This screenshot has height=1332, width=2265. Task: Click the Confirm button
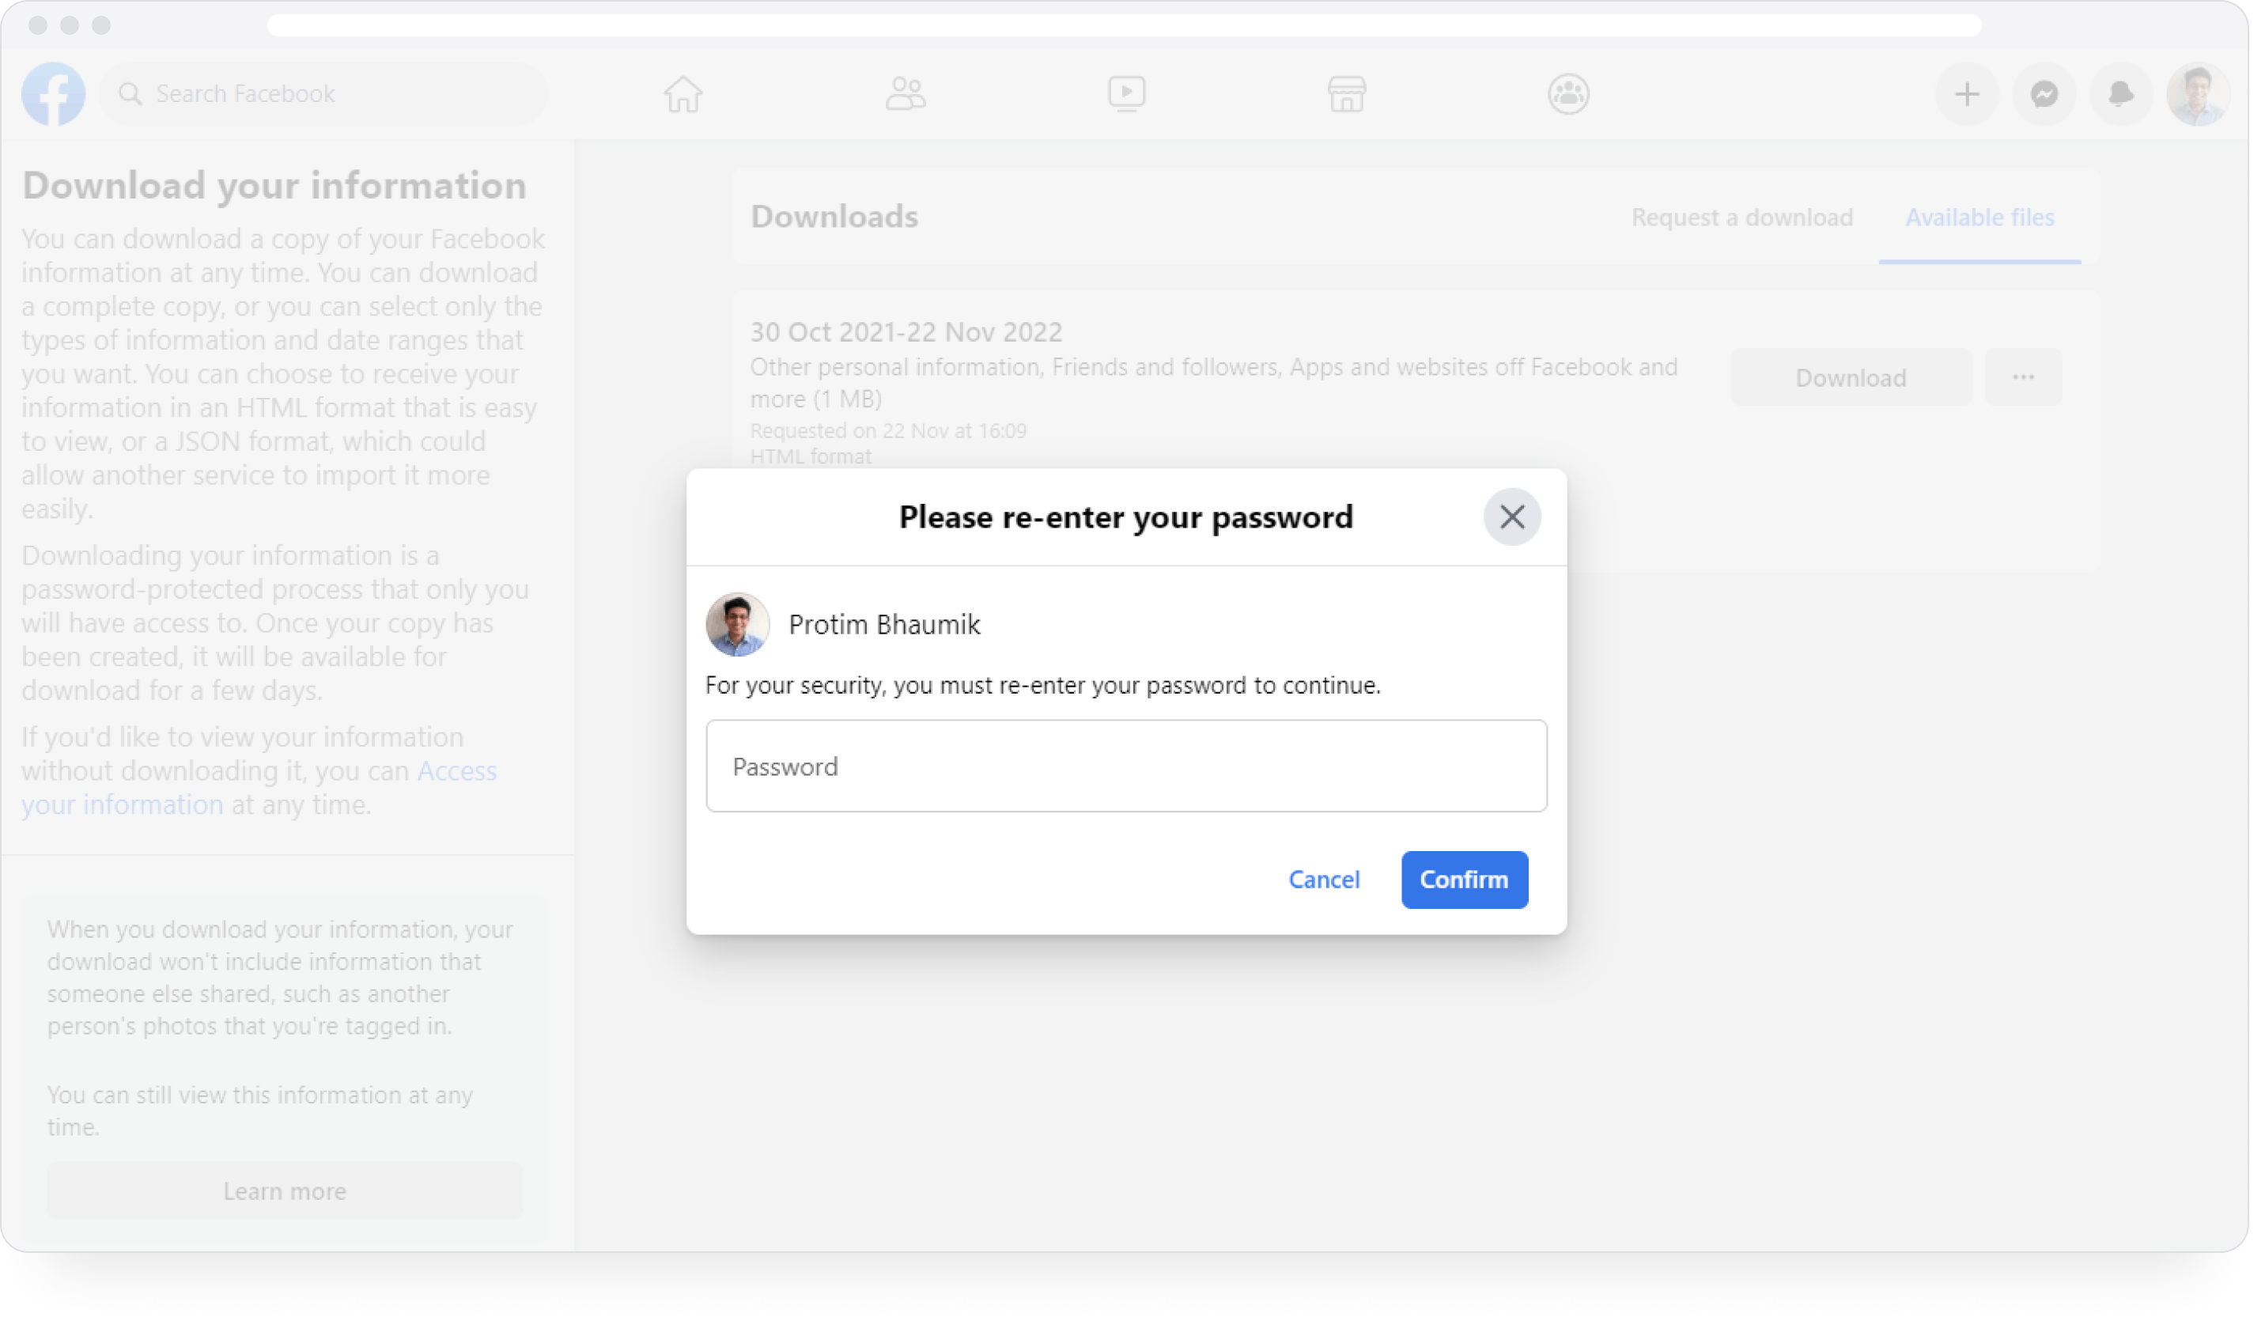coord(1463,879)
